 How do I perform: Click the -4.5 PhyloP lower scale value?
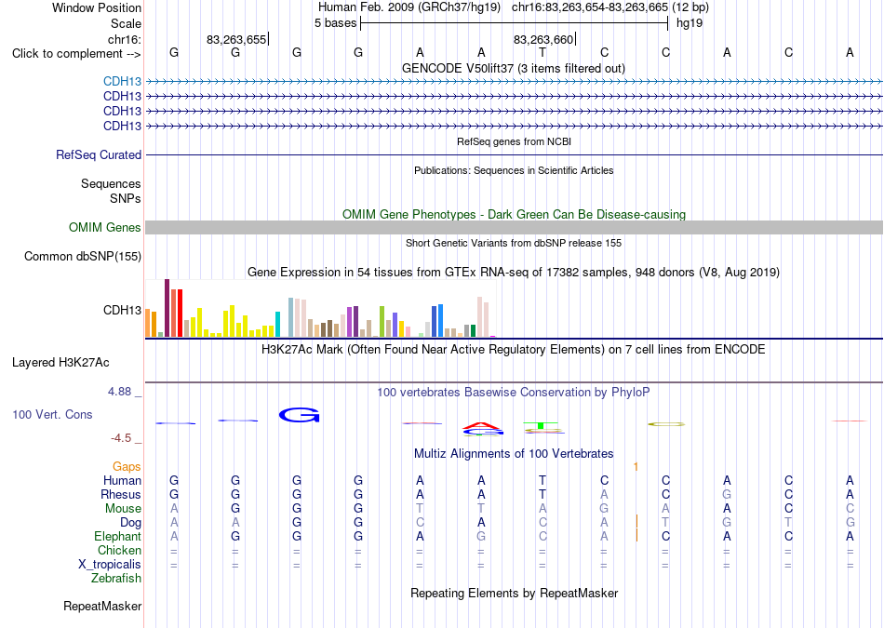pos(121,438)
